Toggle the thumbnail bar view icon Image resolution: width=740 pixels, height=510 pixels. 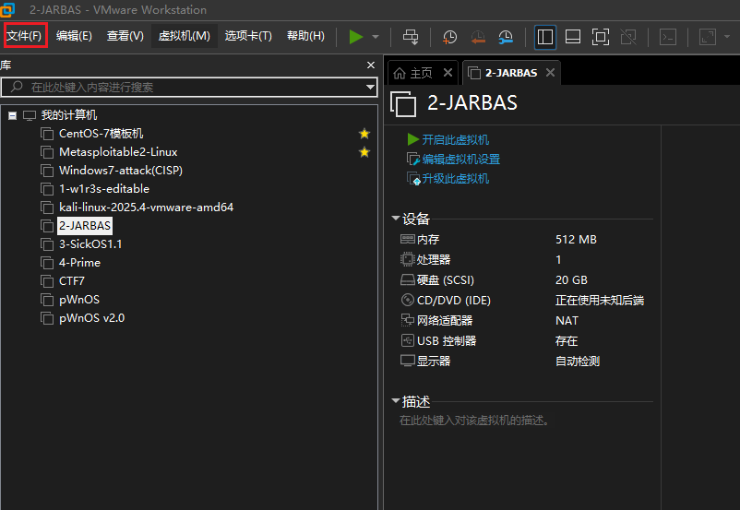coord(573,37)
